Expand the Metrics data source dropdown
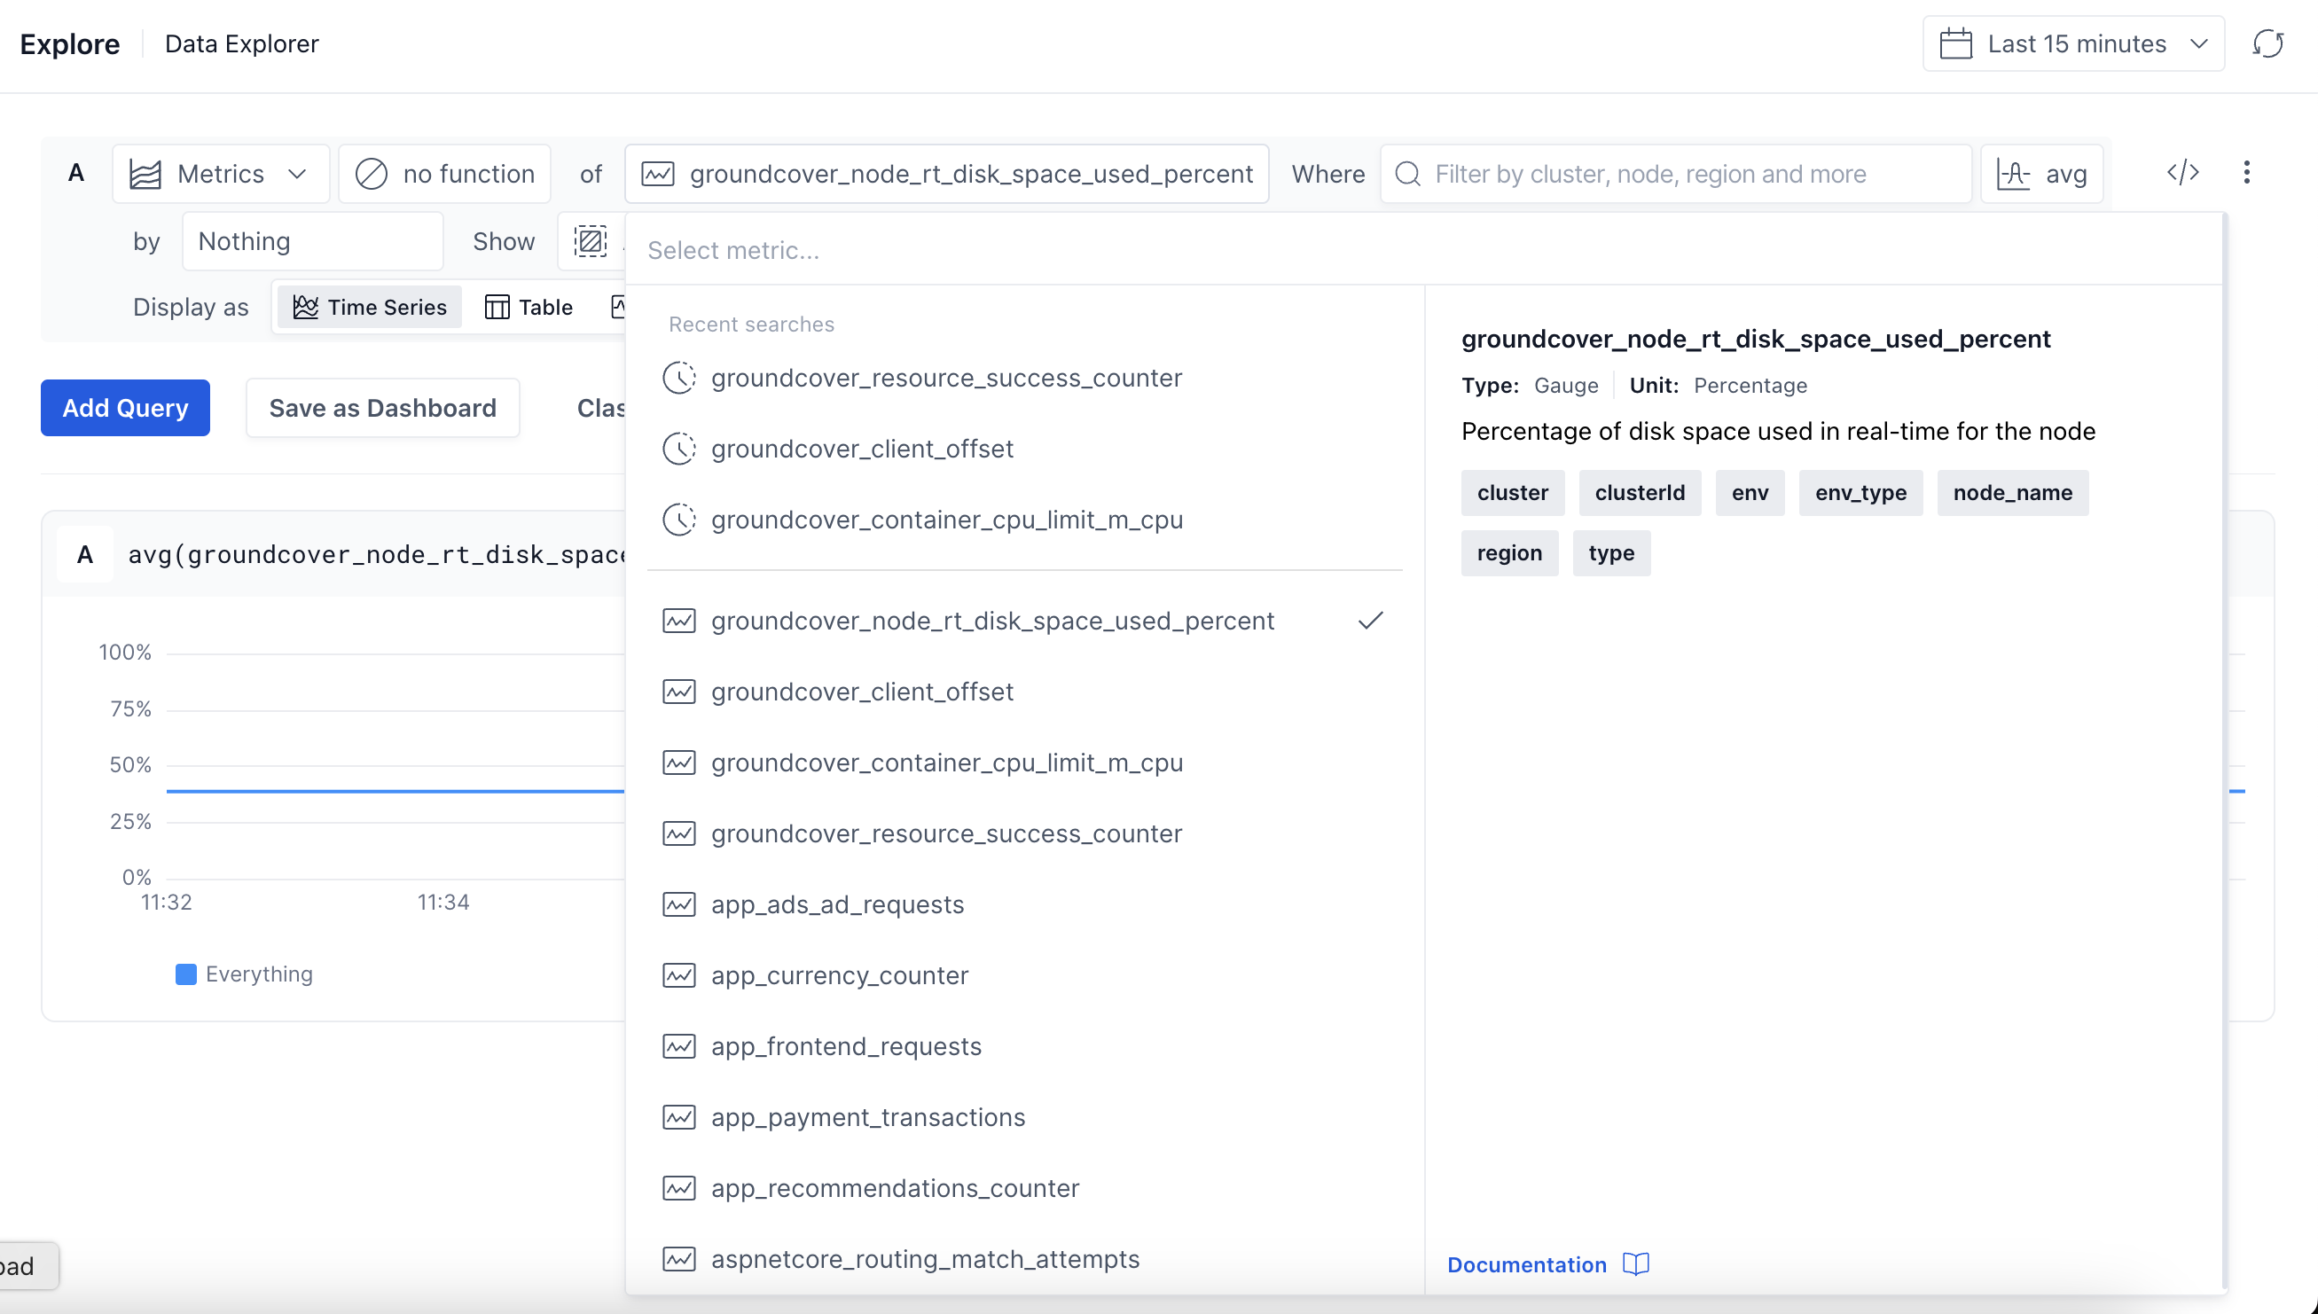The image size is (2318, 1314). coord(220,173)
